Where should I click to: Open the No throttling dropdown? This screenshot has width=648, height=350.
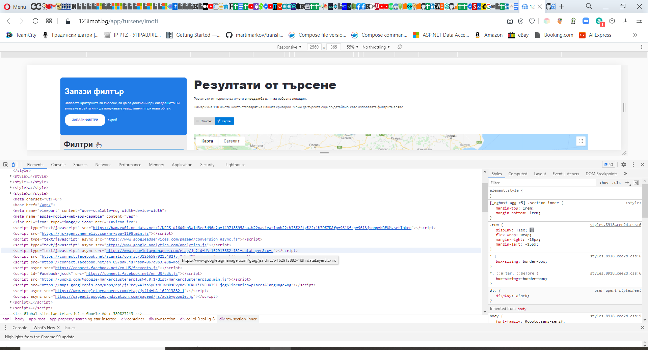375,47
